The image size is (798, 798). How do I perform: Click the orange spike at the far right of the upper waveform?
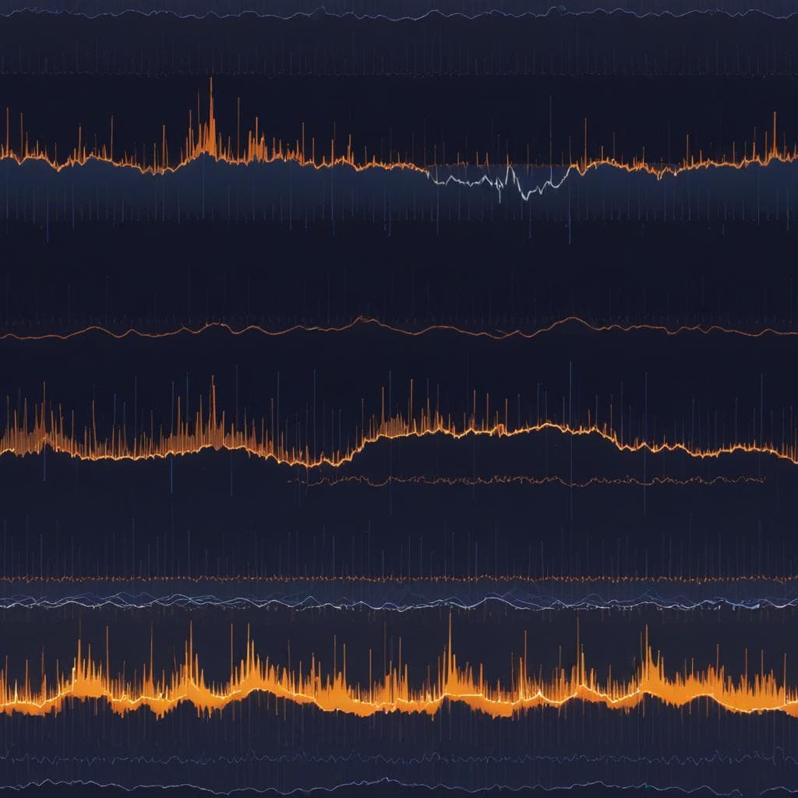[775, 136]
